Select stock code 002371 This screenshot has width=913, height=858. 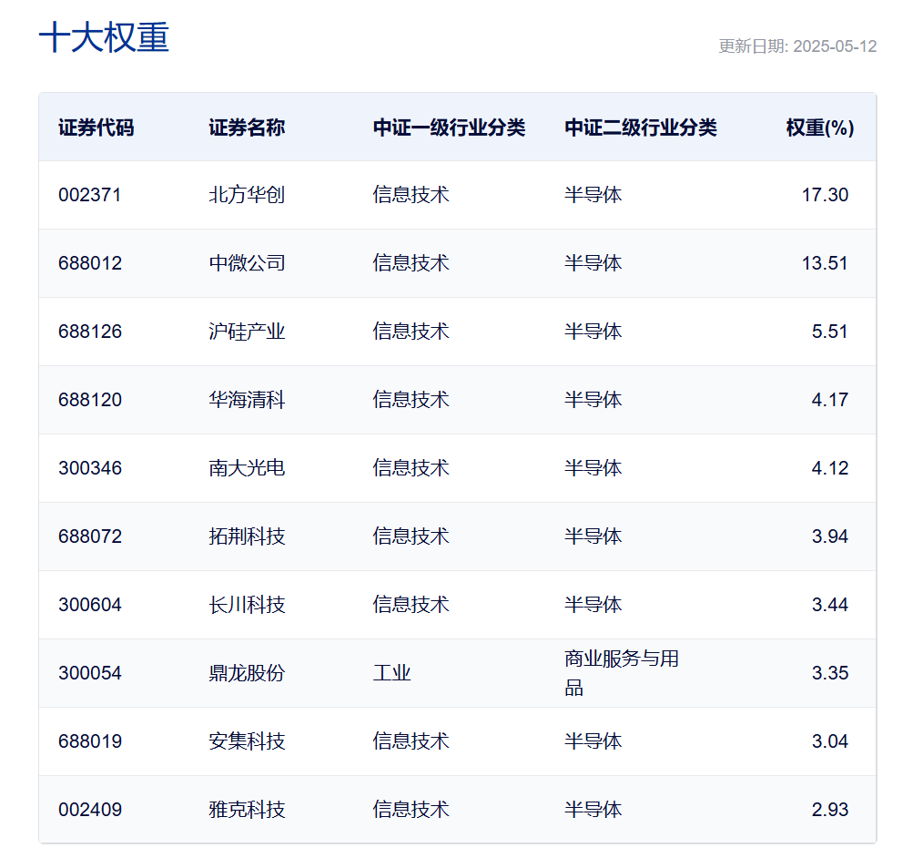click(90, 195)
